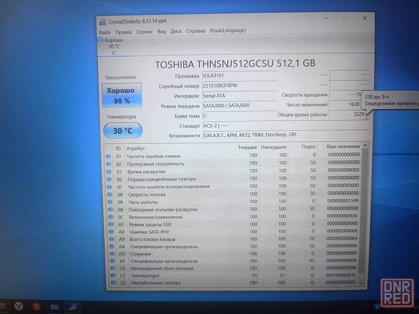Click the status circle for attribute 09
This screenshot has height=314, width=419.
(x=110, y=202)
